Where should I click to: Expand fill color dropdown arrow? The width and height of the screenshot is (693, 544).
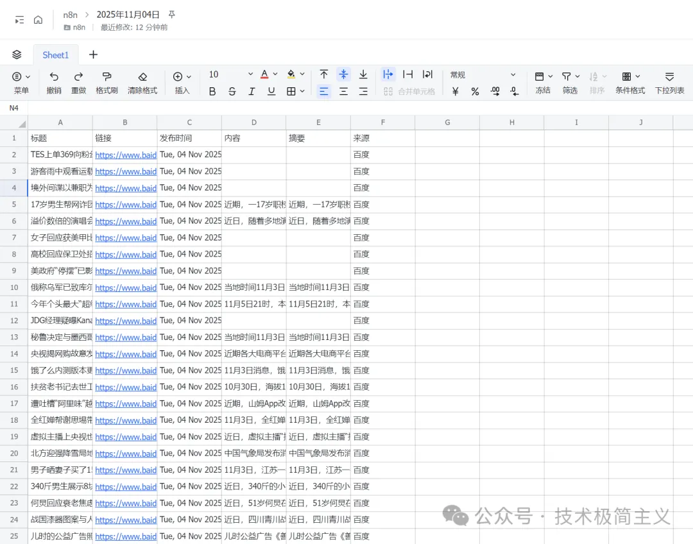[302, 74]
